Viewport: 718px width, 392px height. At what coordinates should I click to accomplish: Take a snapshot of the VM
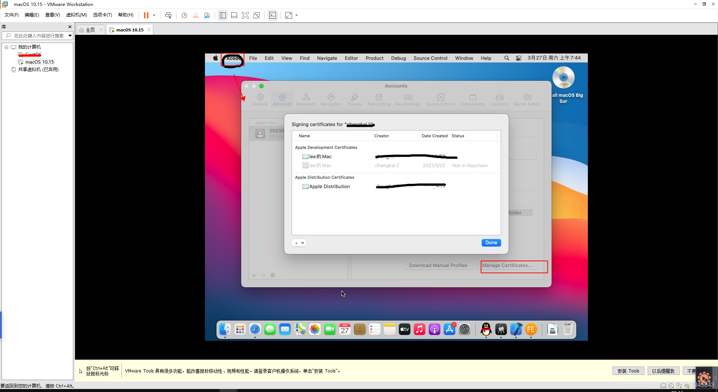(x=184, y=15)
